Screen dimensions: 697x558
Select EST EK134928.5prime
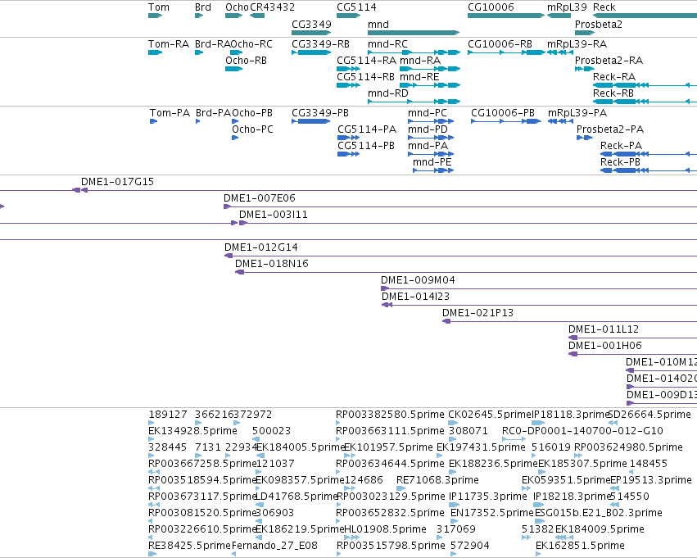pos(192,431)
